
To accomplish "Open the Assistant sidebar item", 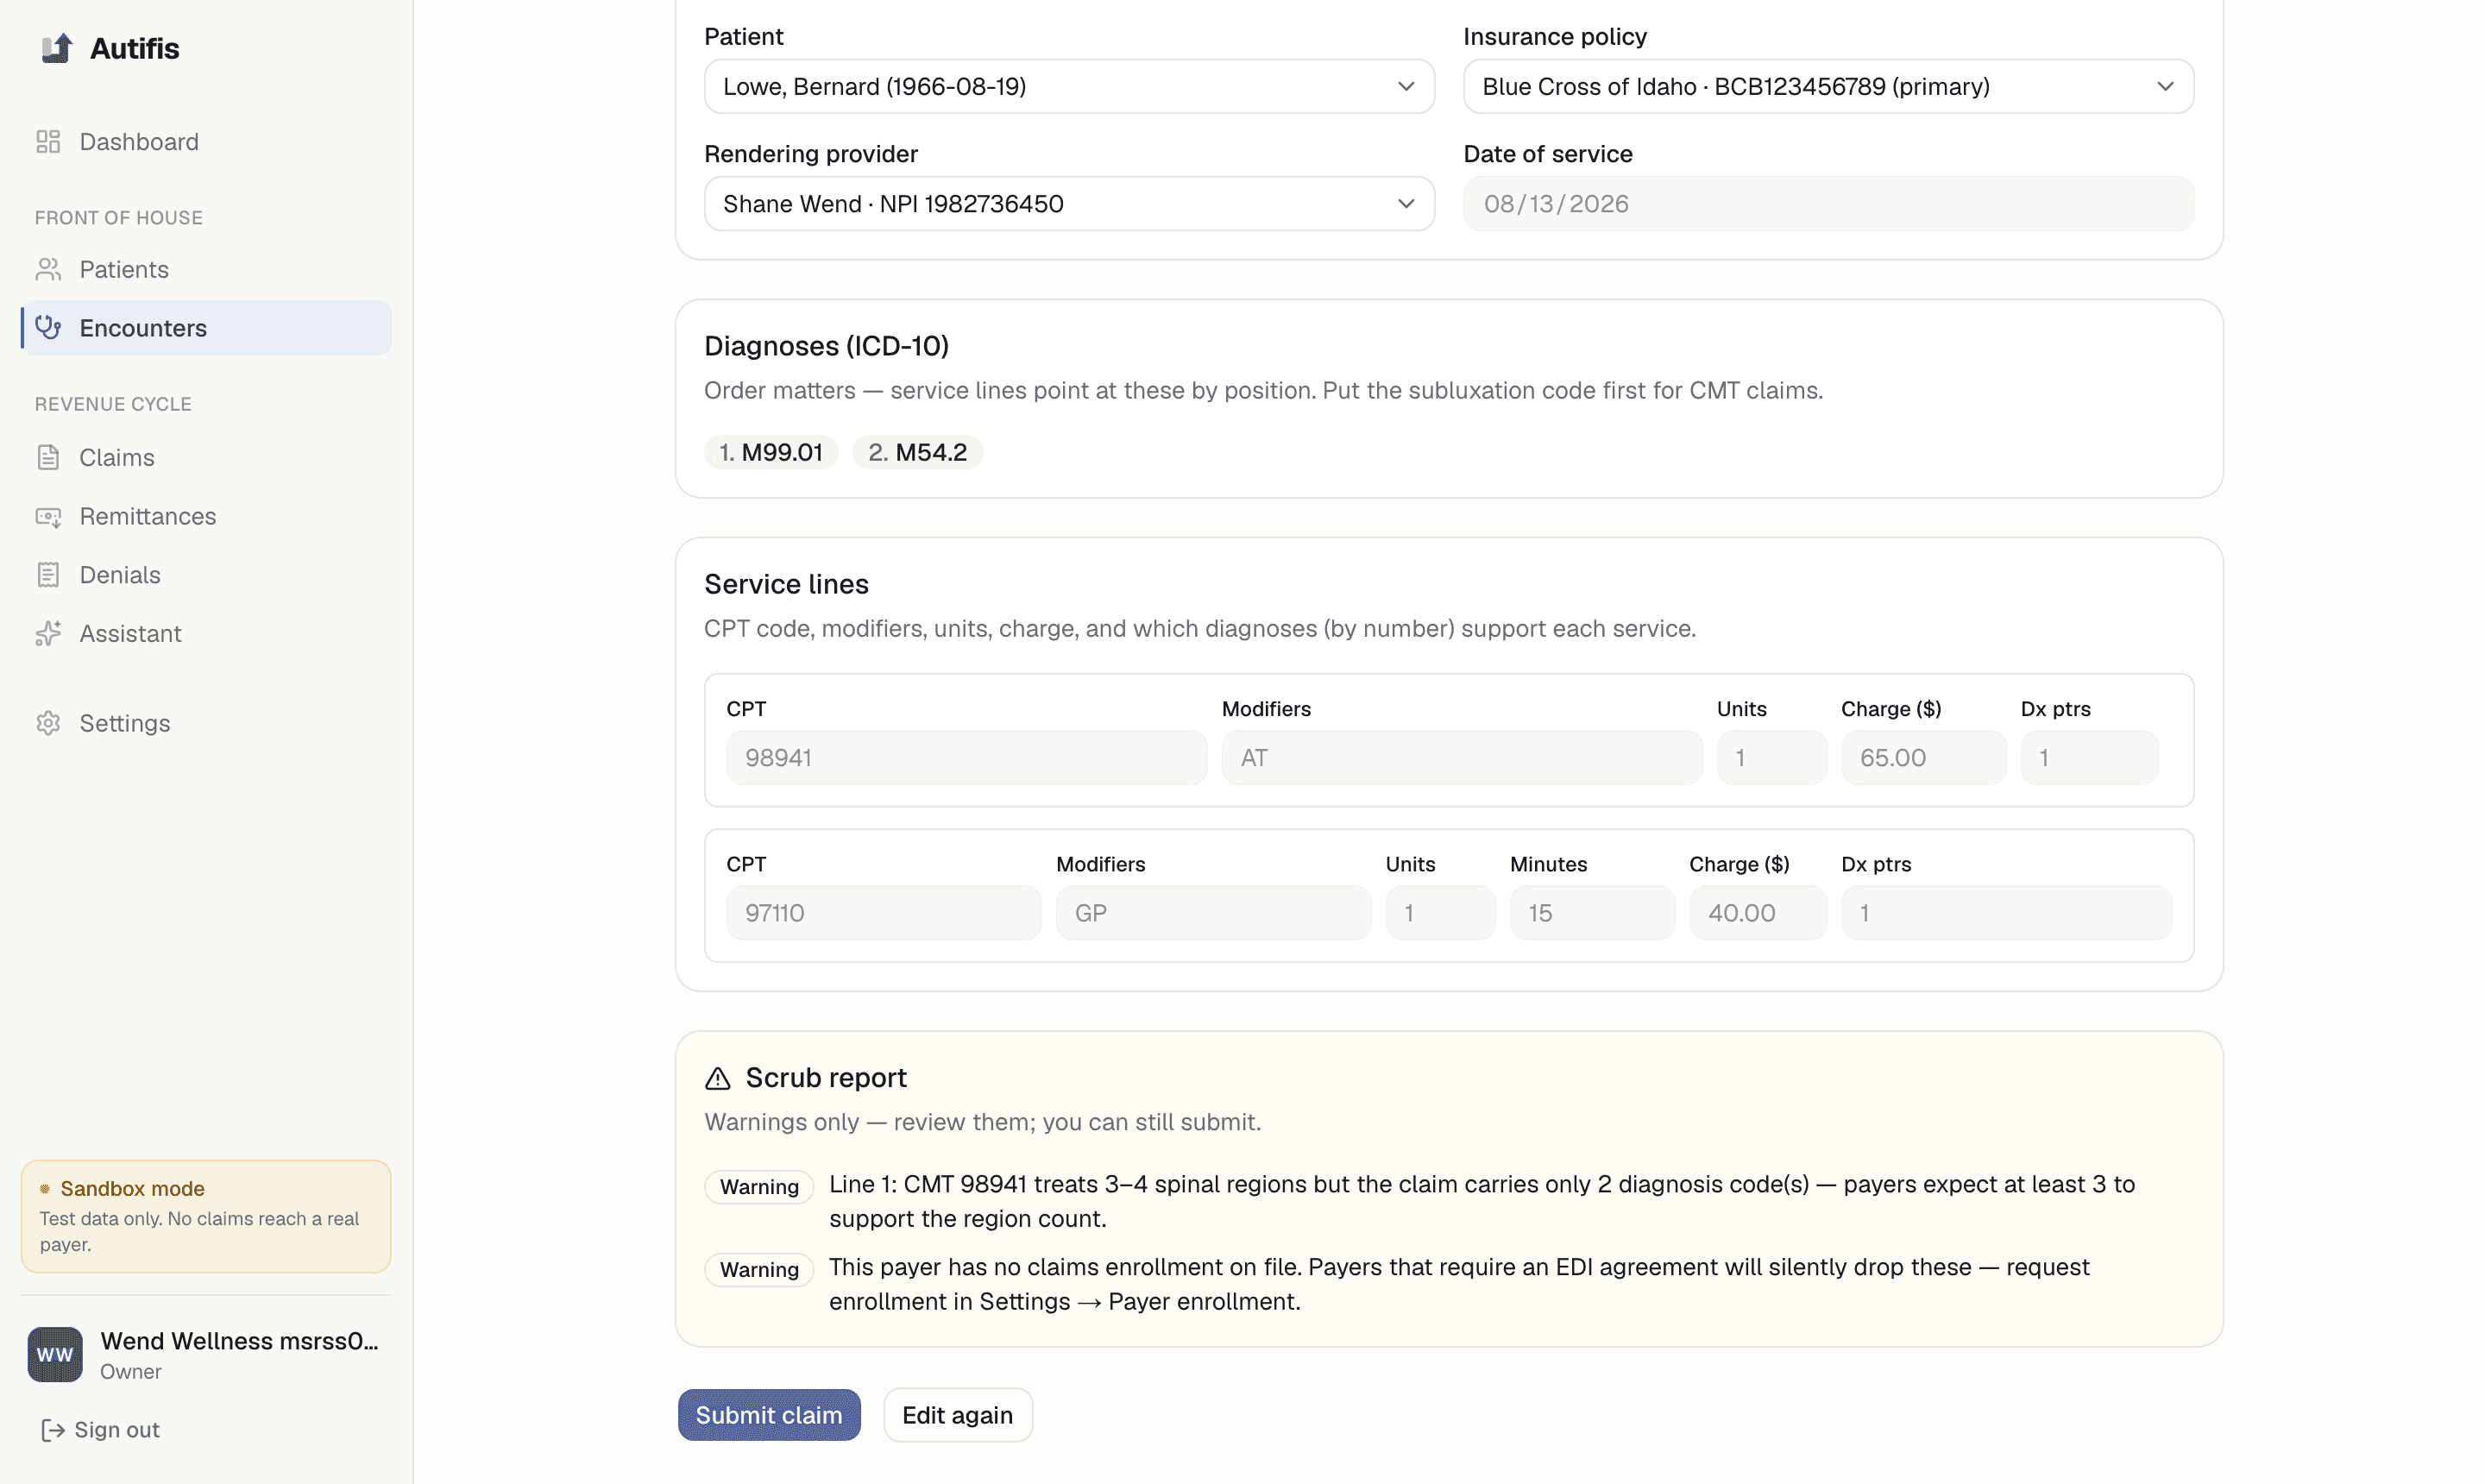I will 206,633.
